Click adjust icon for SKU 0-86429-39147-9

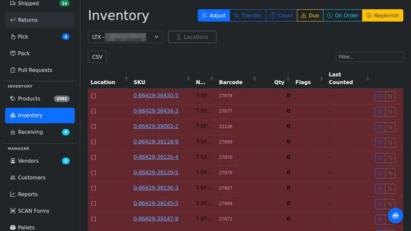coord(380,220)
